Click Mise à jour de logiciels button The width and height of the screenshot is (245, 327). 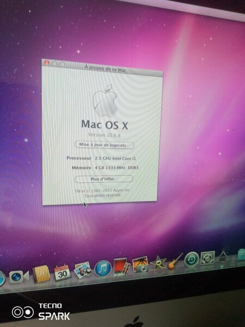pyautogui.click(x=105, y=145)
